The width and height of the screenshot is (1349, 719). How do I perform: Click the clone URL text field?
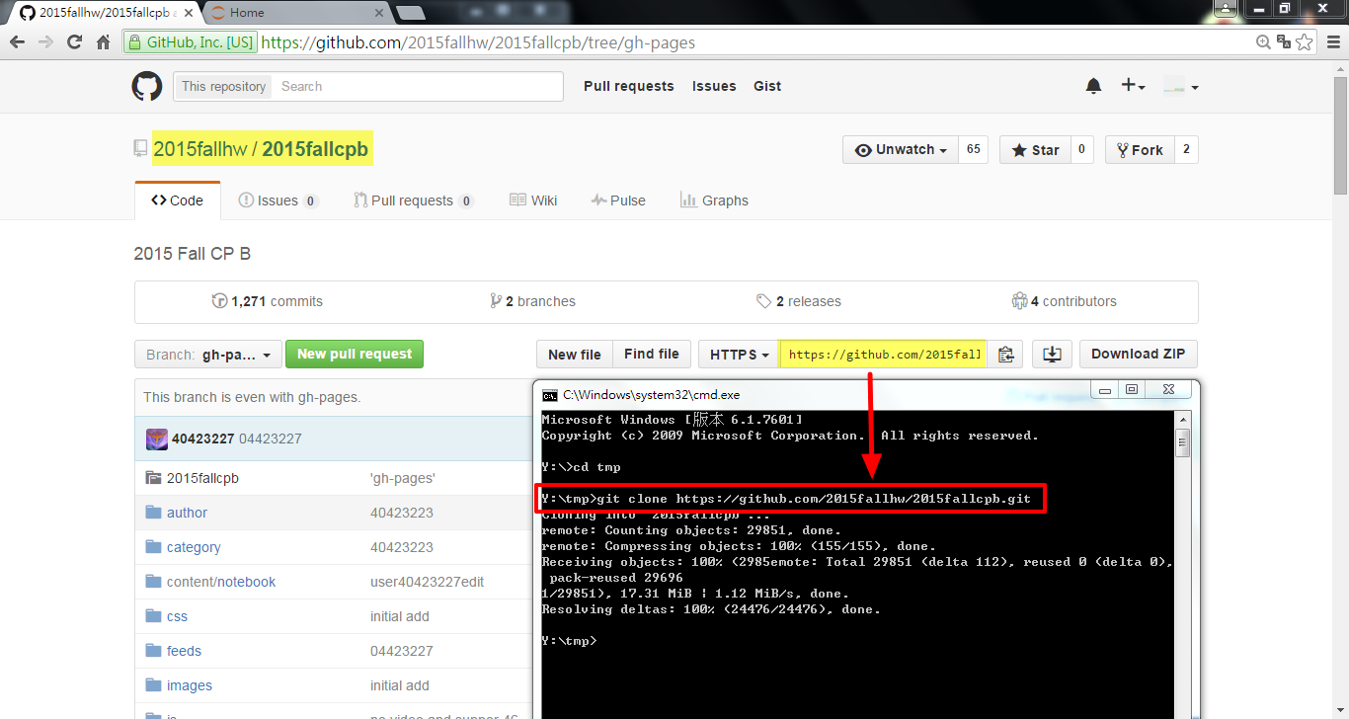[x=883, y=355]
